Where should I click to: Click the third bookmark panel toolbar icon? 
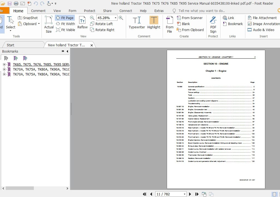25,58
